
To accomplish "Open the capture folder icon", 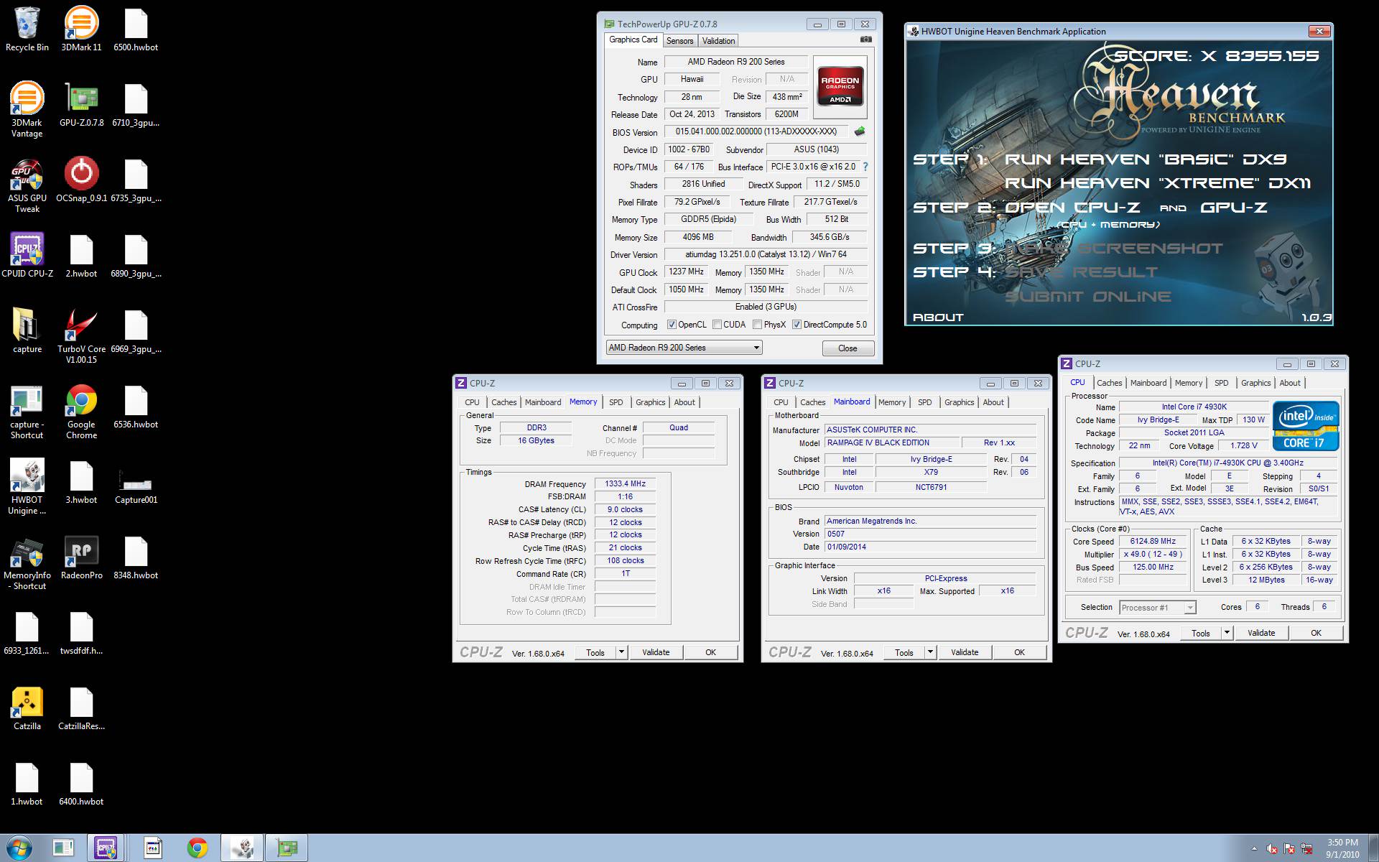I will tap(27, 331).
